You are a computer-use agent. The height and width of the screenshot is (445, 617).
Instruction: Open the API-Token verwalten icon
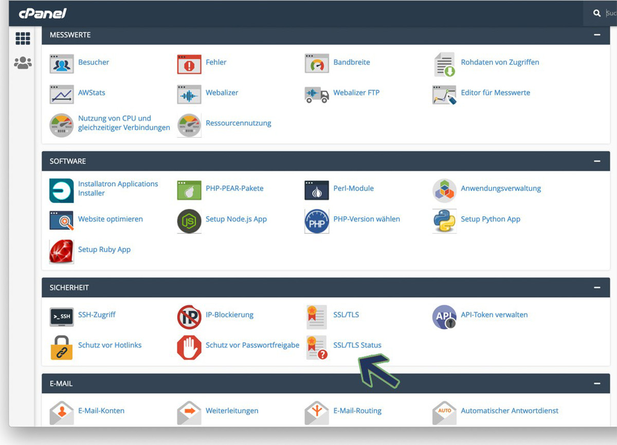click(x=444, y=317)
